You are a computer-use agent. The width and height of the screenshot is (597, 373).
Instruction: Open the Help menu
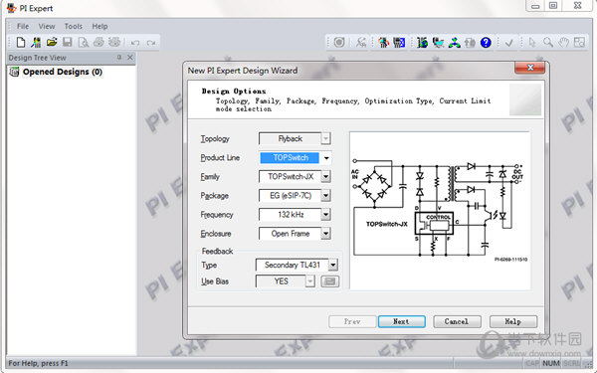click(99, 26)
